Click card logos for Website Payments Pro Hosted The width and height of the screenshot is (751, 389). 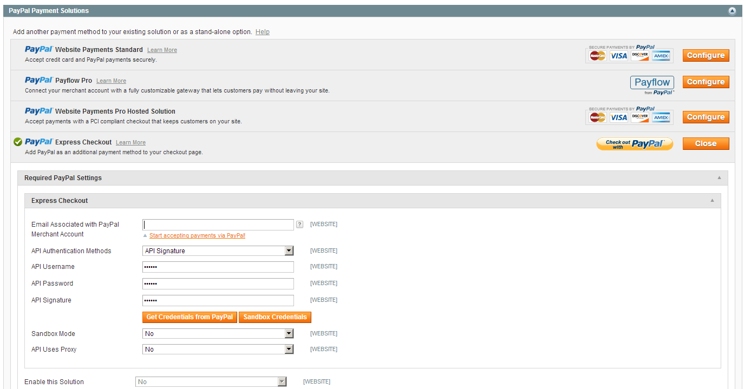click(630, 115)
